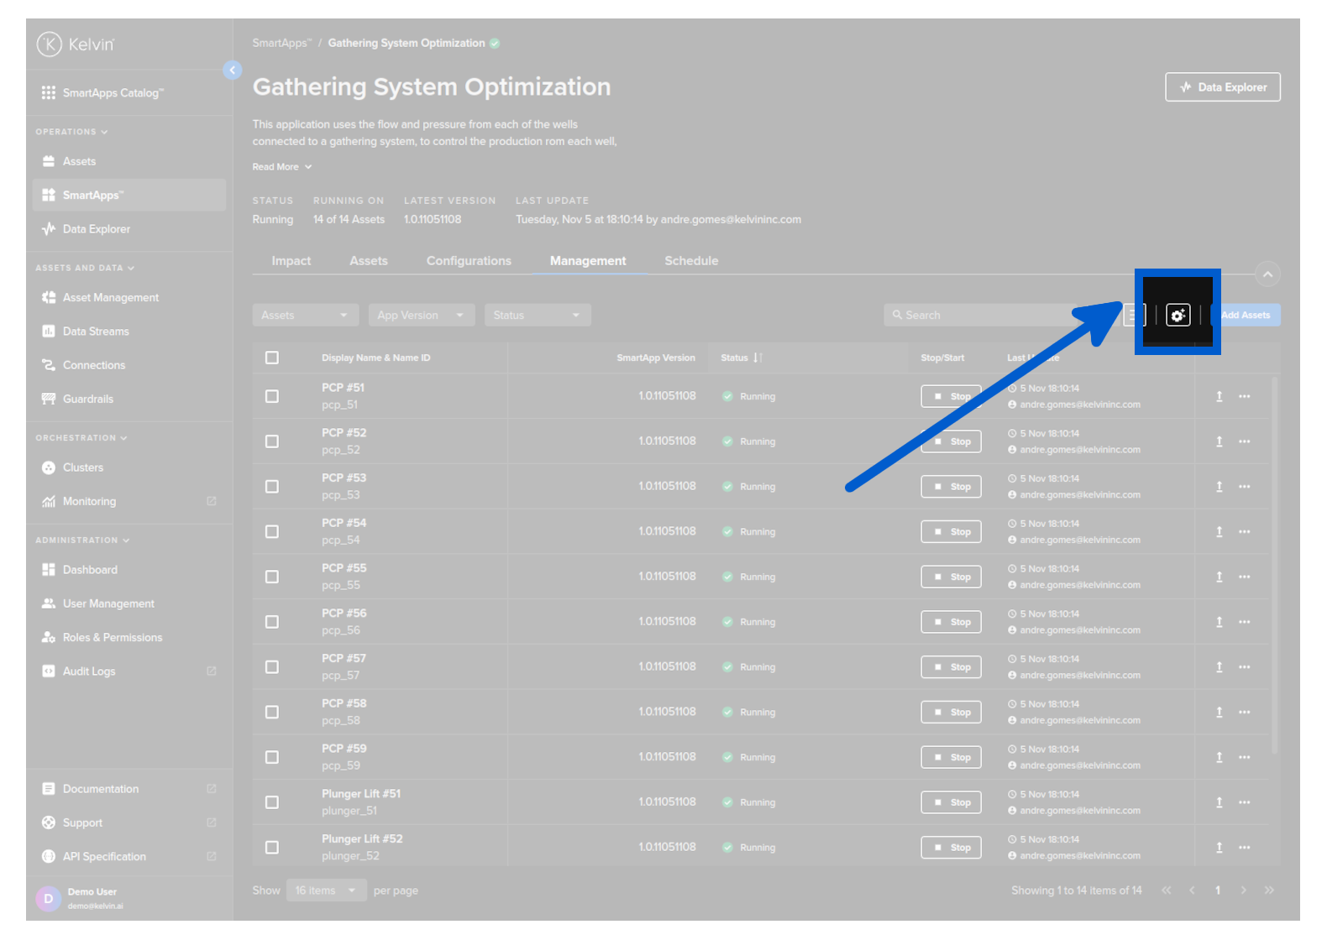Open Guardrails from the sidebar
Screen dimensions: 1327x940
click(87, 399)
